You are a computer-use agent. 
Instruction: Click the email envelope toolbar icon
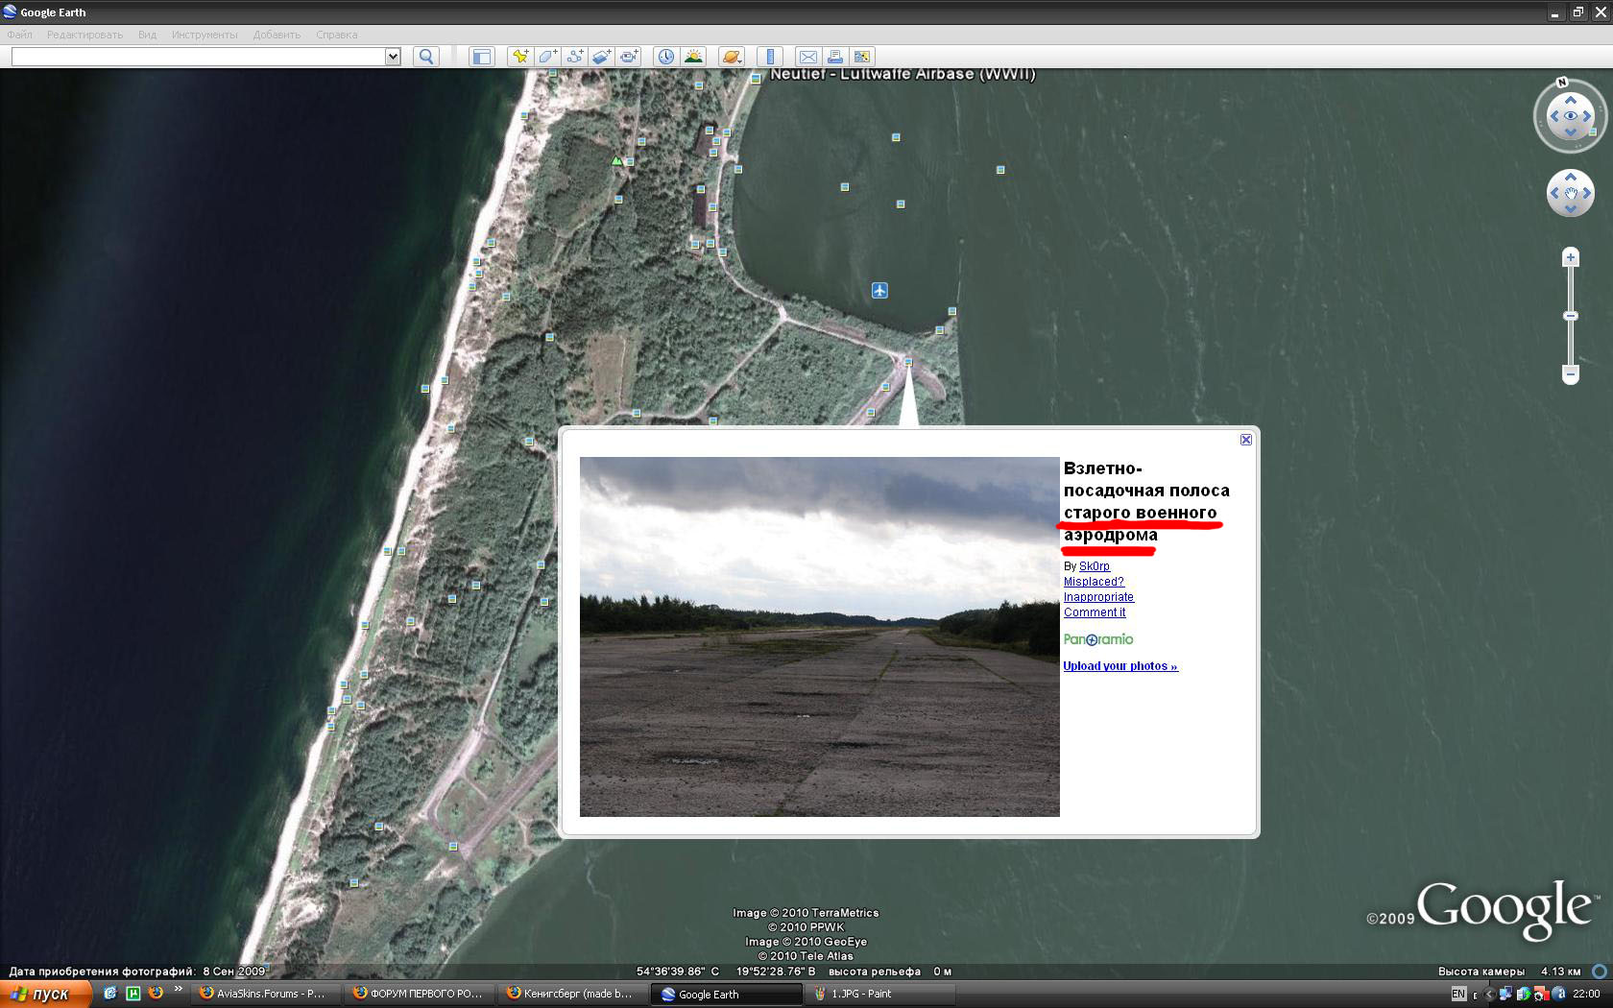point(808,57)
